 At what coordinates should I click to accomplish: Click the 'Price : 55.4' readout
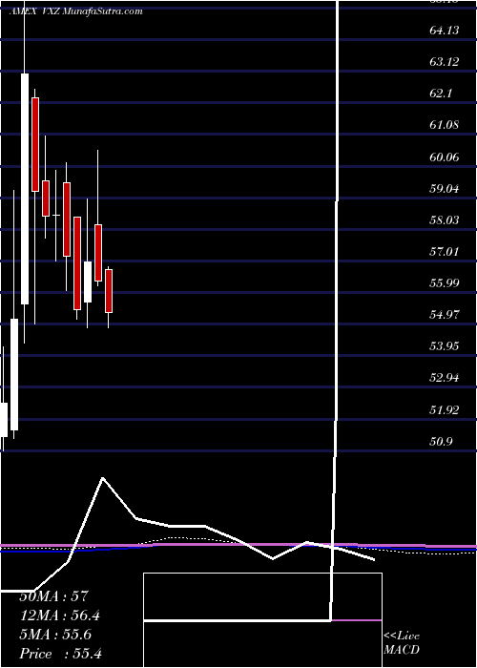[x=60, y=654]
